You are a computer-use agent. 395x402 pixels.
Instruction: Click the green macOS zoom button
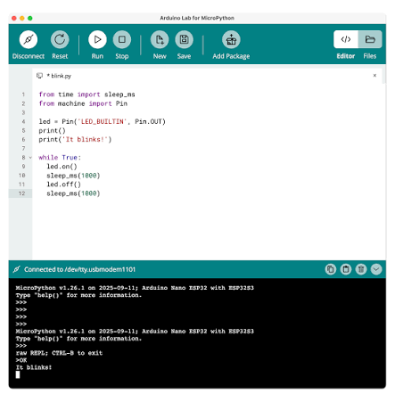30,18
